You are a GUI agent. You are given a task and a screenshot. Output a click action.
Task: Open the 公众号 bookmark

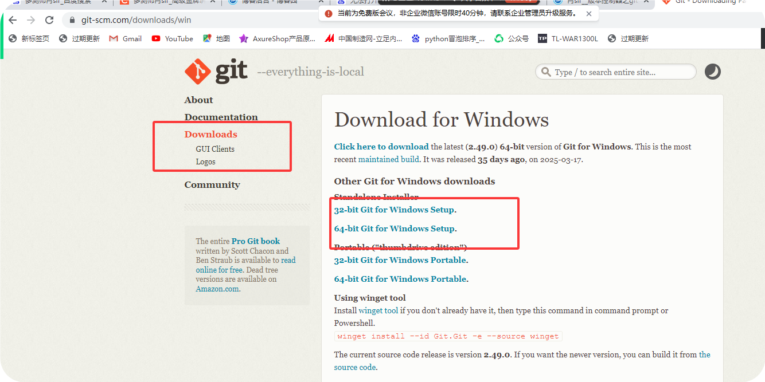pos(512,39)
